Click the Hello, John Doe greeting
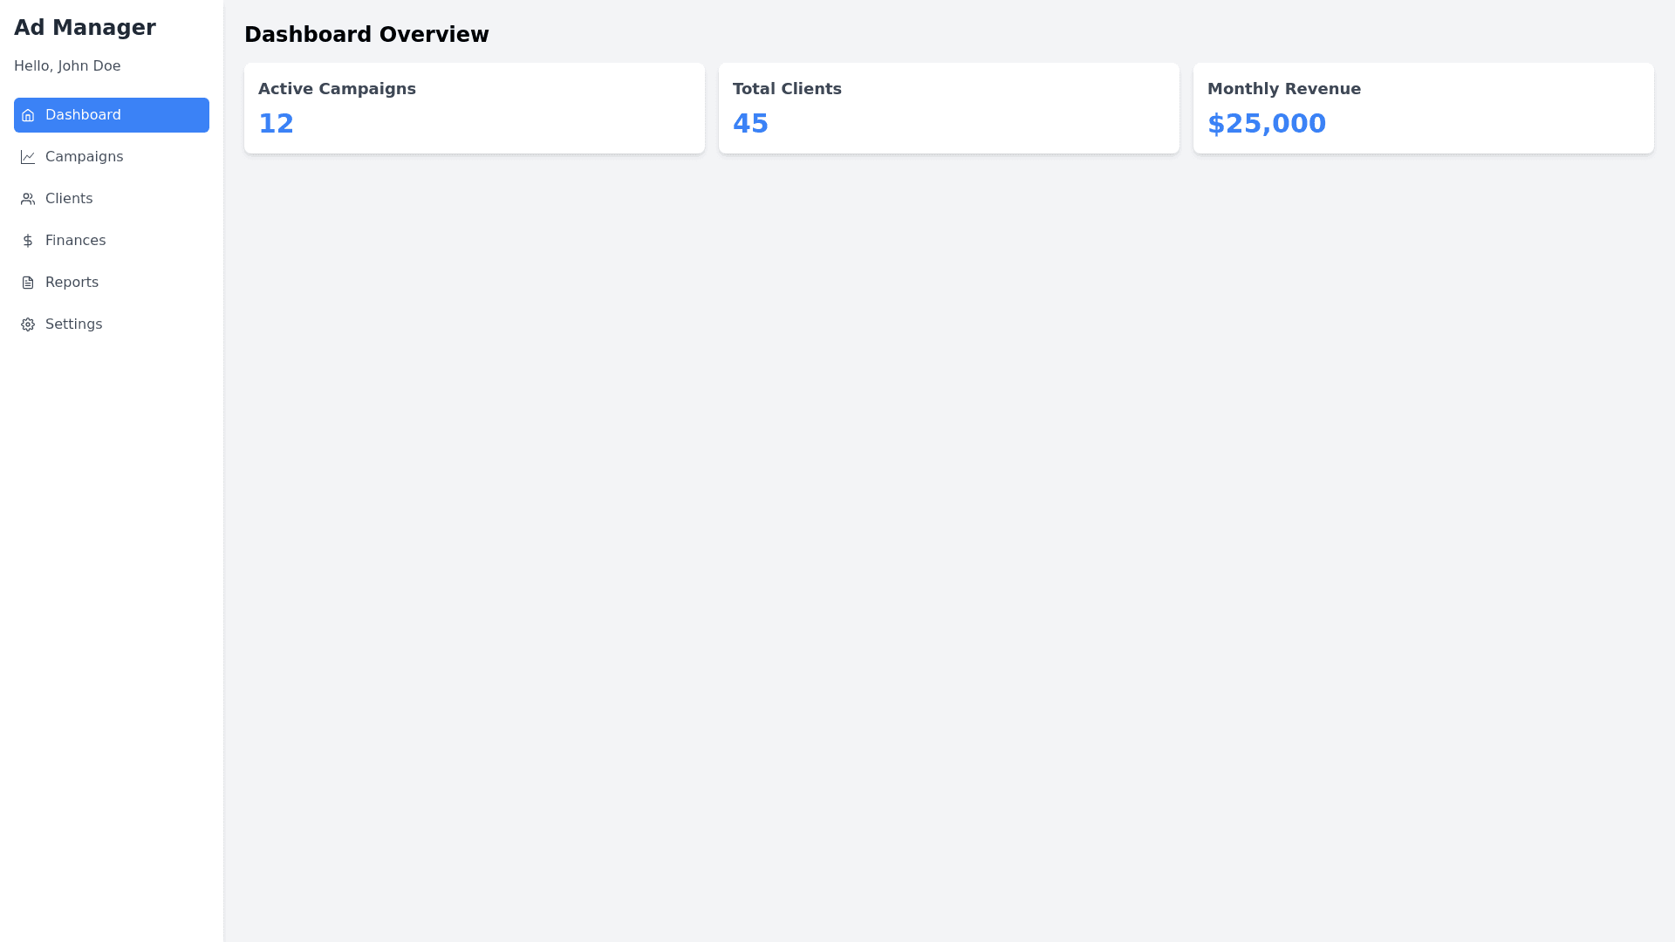This screenshot has width=1675, height=942. click(x=67, y=66)
